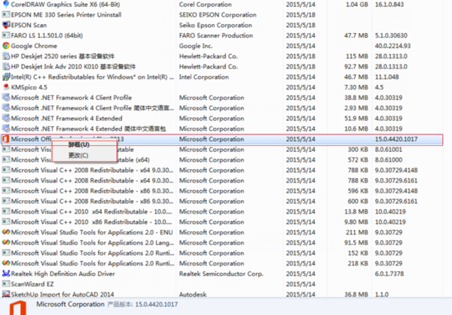Click the version "6.0.1.7378"
Viewport: 452px width, 315px height.
click(389, 274)
